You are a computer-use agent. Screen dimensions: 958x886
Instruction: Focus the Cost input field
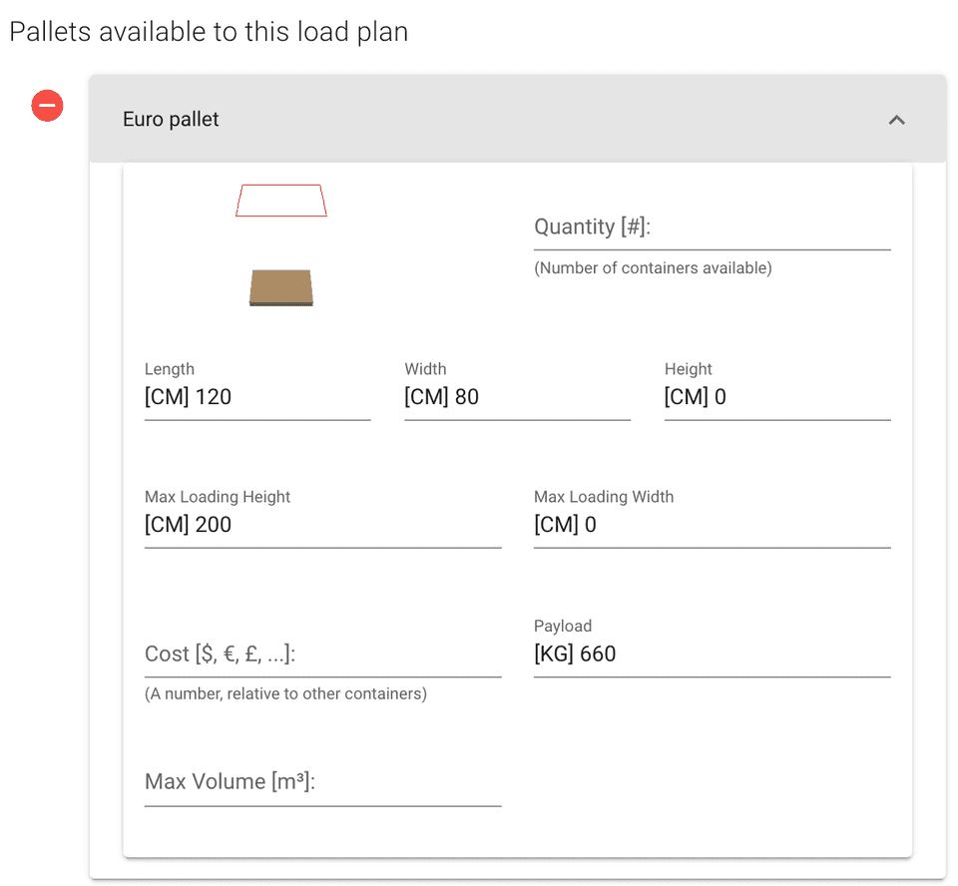click(322, 655)
